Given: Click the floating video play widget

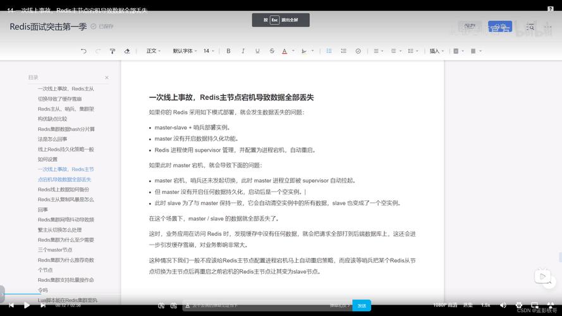Looking at the screenshot, I should 542,276.
